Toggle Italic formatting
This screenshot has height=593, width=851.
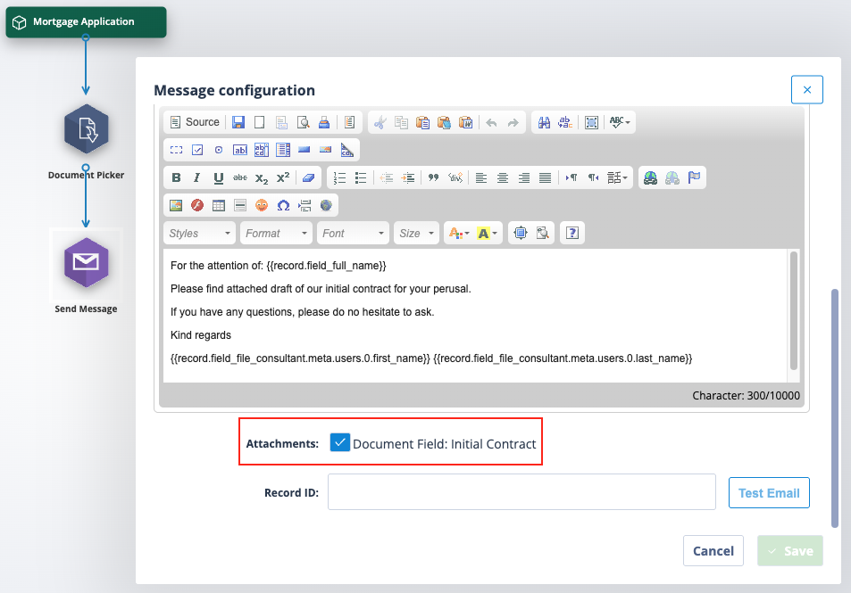197,177
